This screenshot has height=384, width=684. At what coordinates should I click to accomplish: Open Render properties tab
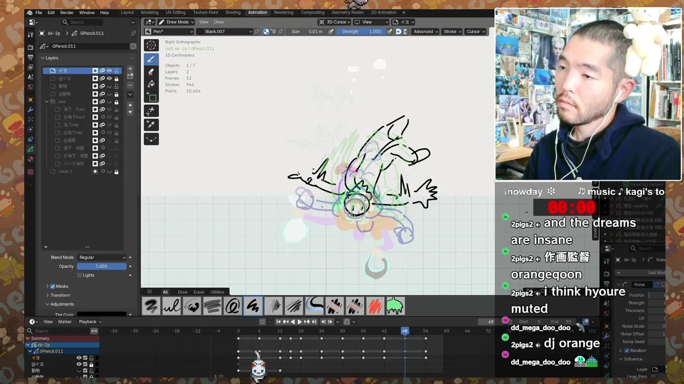[30, 47]
